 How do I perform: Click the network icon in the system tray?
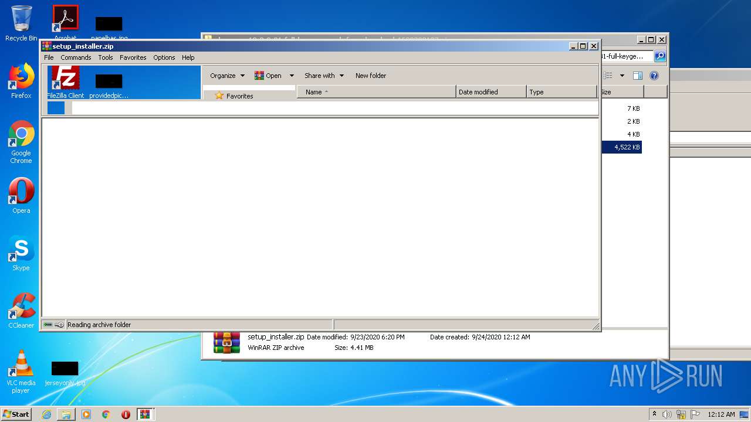[x=681, y=414]
